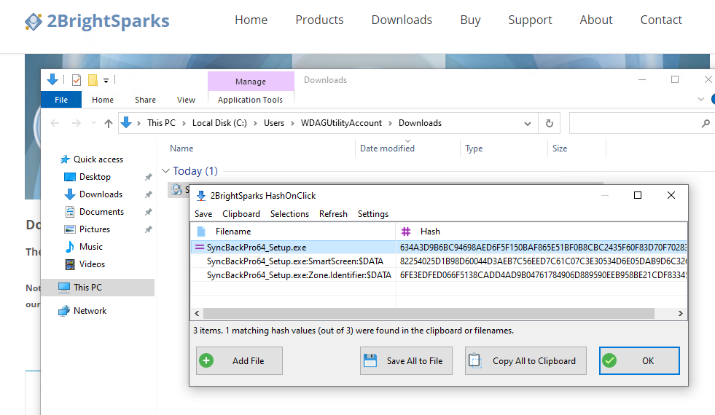Select the Manage contextual tab
Image resolution: width=715 pixels, height=415 pixels.
251,82
